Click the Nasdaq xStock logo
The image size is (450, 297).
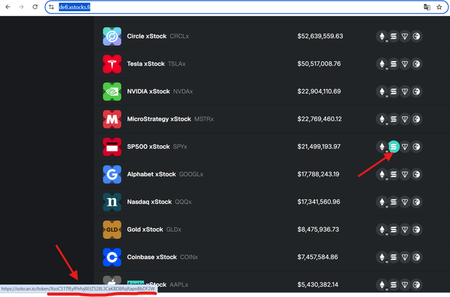pos(112,202)
